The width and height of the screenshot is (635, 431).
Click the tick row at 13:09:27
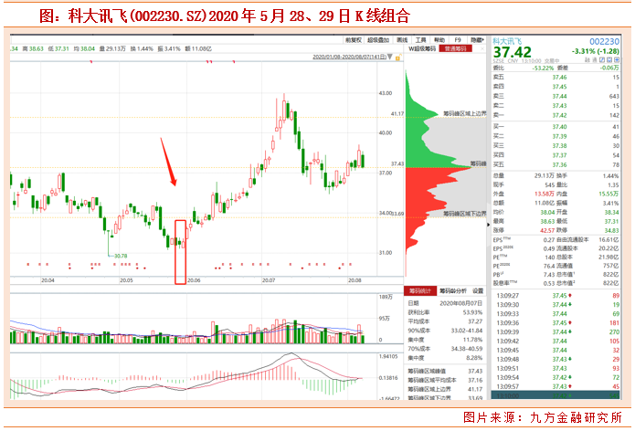pyautogui.click(x=557, y=296)
